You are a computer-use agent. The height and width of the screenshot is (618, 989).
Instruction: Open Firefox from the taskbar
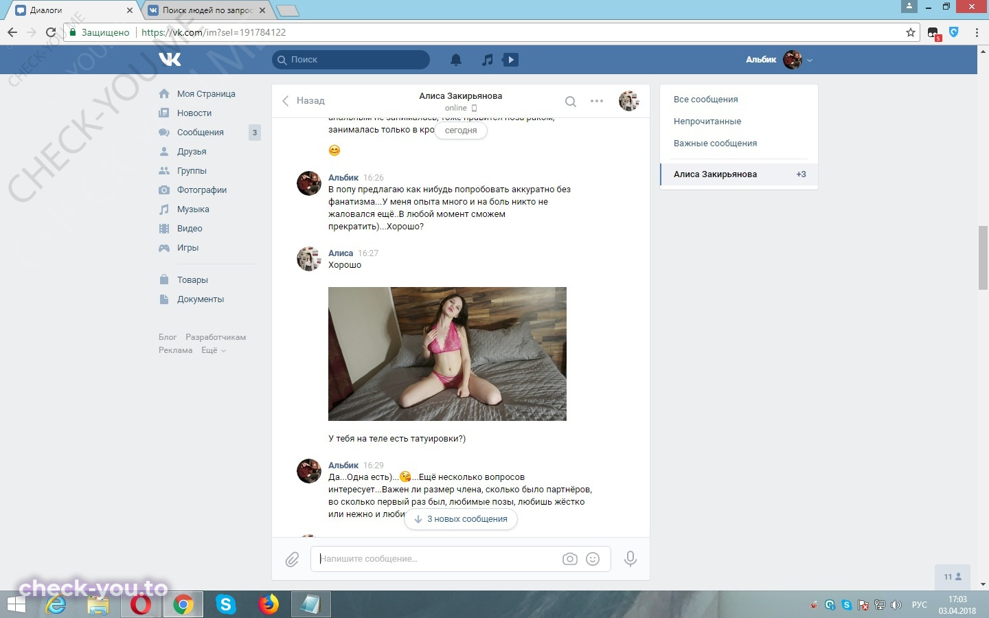click(269, 604)
